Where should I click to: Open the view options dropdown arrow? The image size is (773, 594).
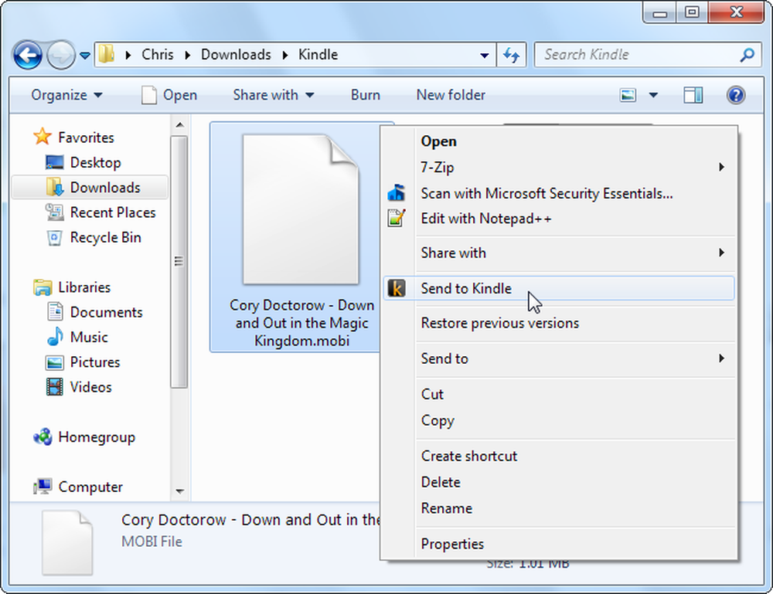tap(653, 95)
